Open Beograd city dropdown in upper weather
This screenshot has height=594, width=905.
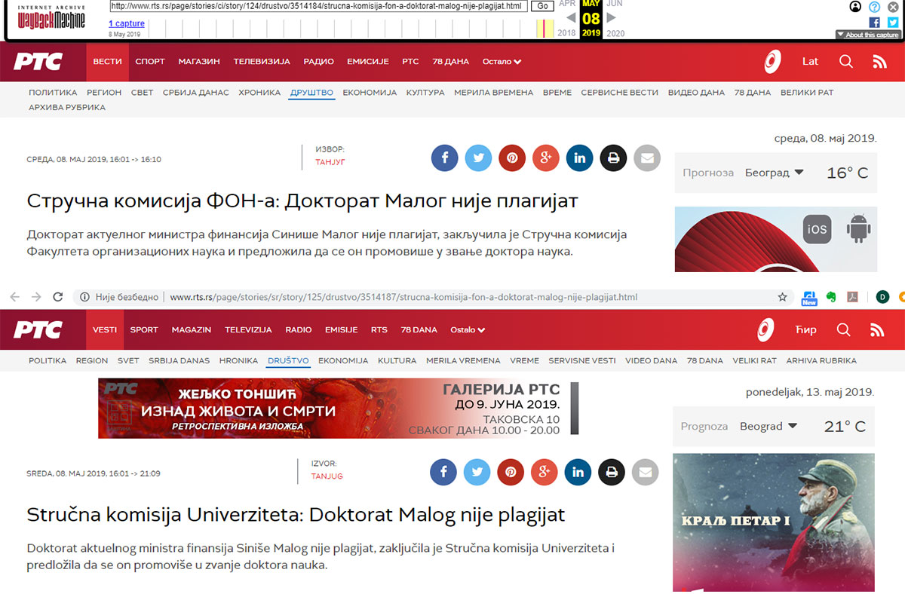pos(774,173)
